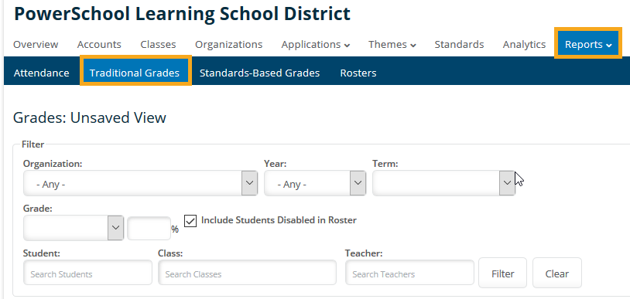Open the Grade comparison dropdown
630x299 pixels.
pyautogui.click(x=74, y=228)
